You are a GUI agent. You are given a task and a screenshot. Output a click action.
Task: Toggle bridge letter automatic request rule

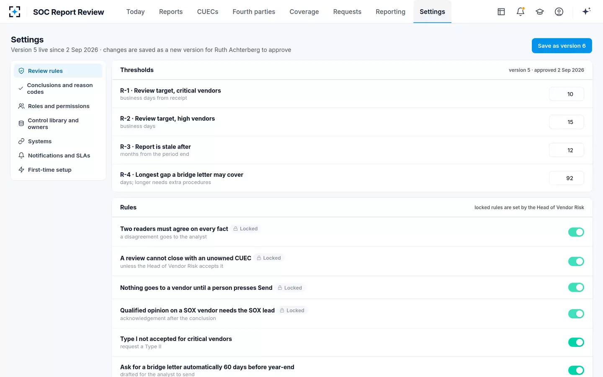(576, 370)
